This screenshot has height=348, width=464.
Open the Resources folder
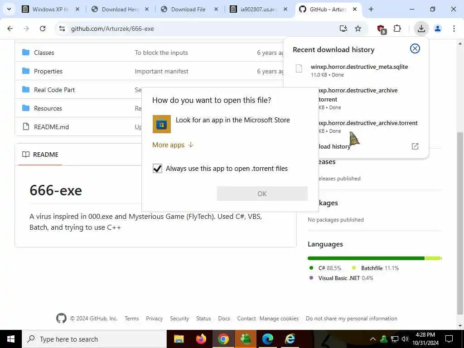click(48, 108)
